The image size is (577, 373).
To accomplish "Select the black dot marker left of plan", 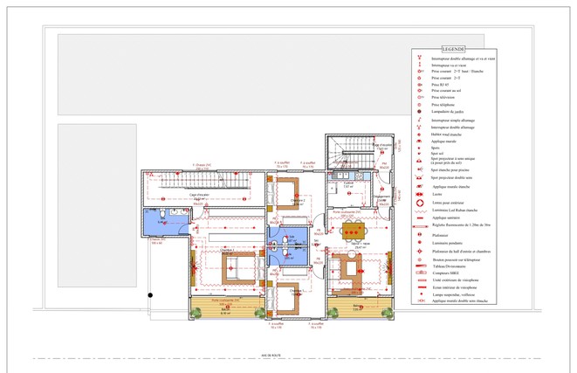I will pos(150,295).
